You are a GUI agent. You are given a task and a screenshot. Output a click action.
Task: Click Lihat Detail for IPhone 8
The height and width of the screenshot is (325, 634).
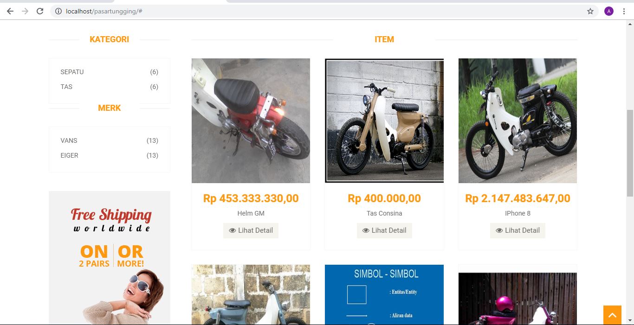pos(518,230)
